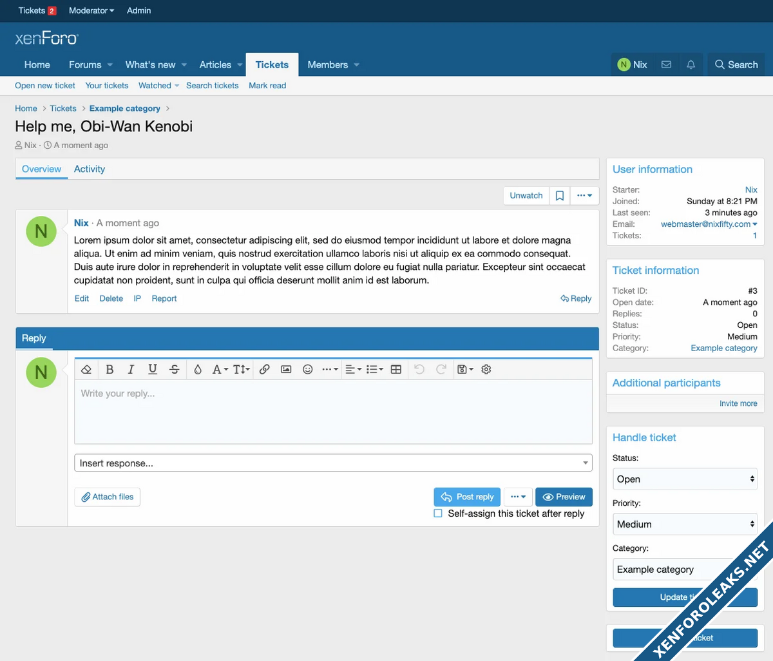Click the Insert table icon
Screen dimensions: 773x661
pyautogui.click(x=396, y=369)
